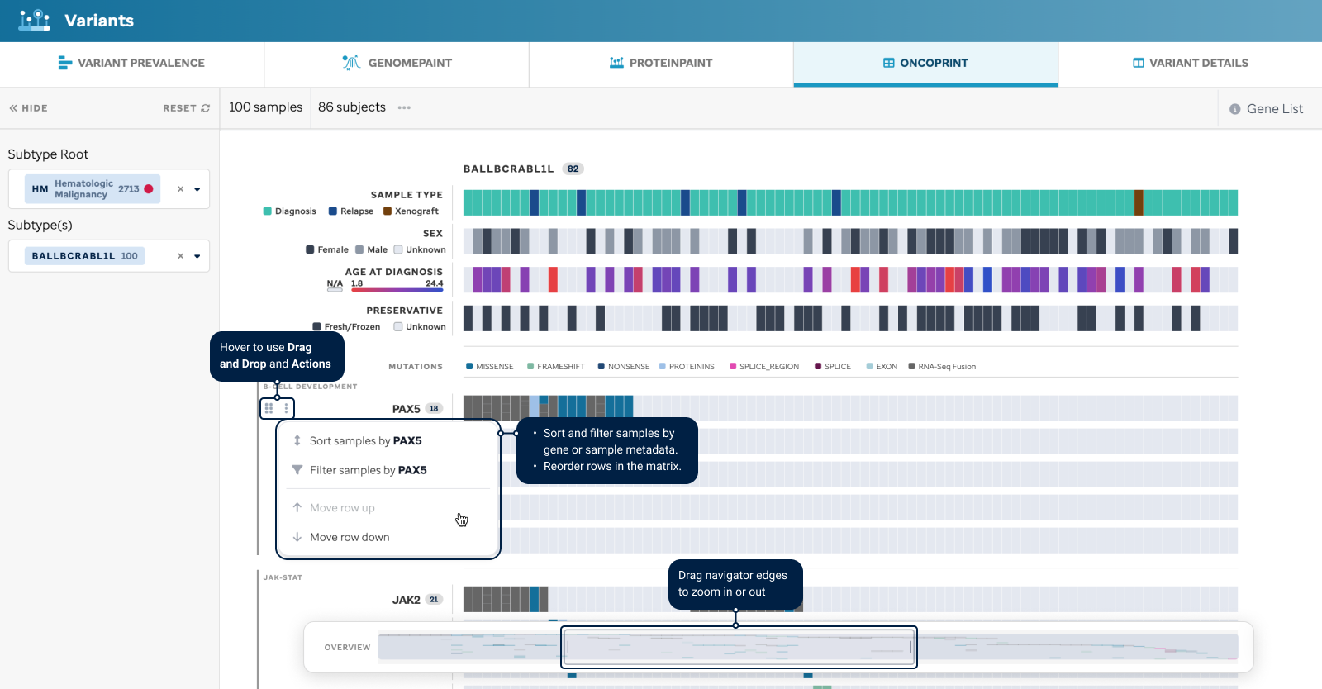
Task: Click the Variants logo icon in header
Action: click(x=35, y=20)
